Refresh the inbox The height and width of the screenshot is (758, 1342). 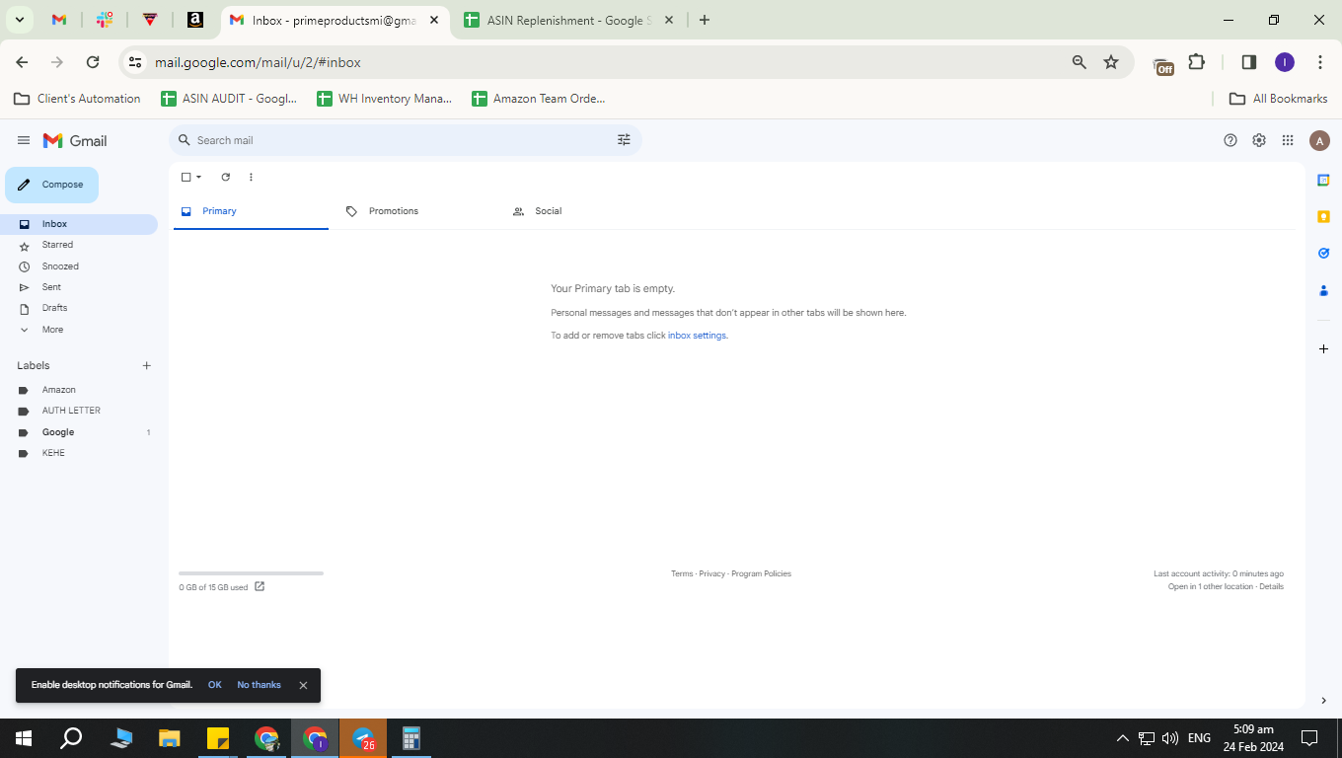tap(225, 178)
